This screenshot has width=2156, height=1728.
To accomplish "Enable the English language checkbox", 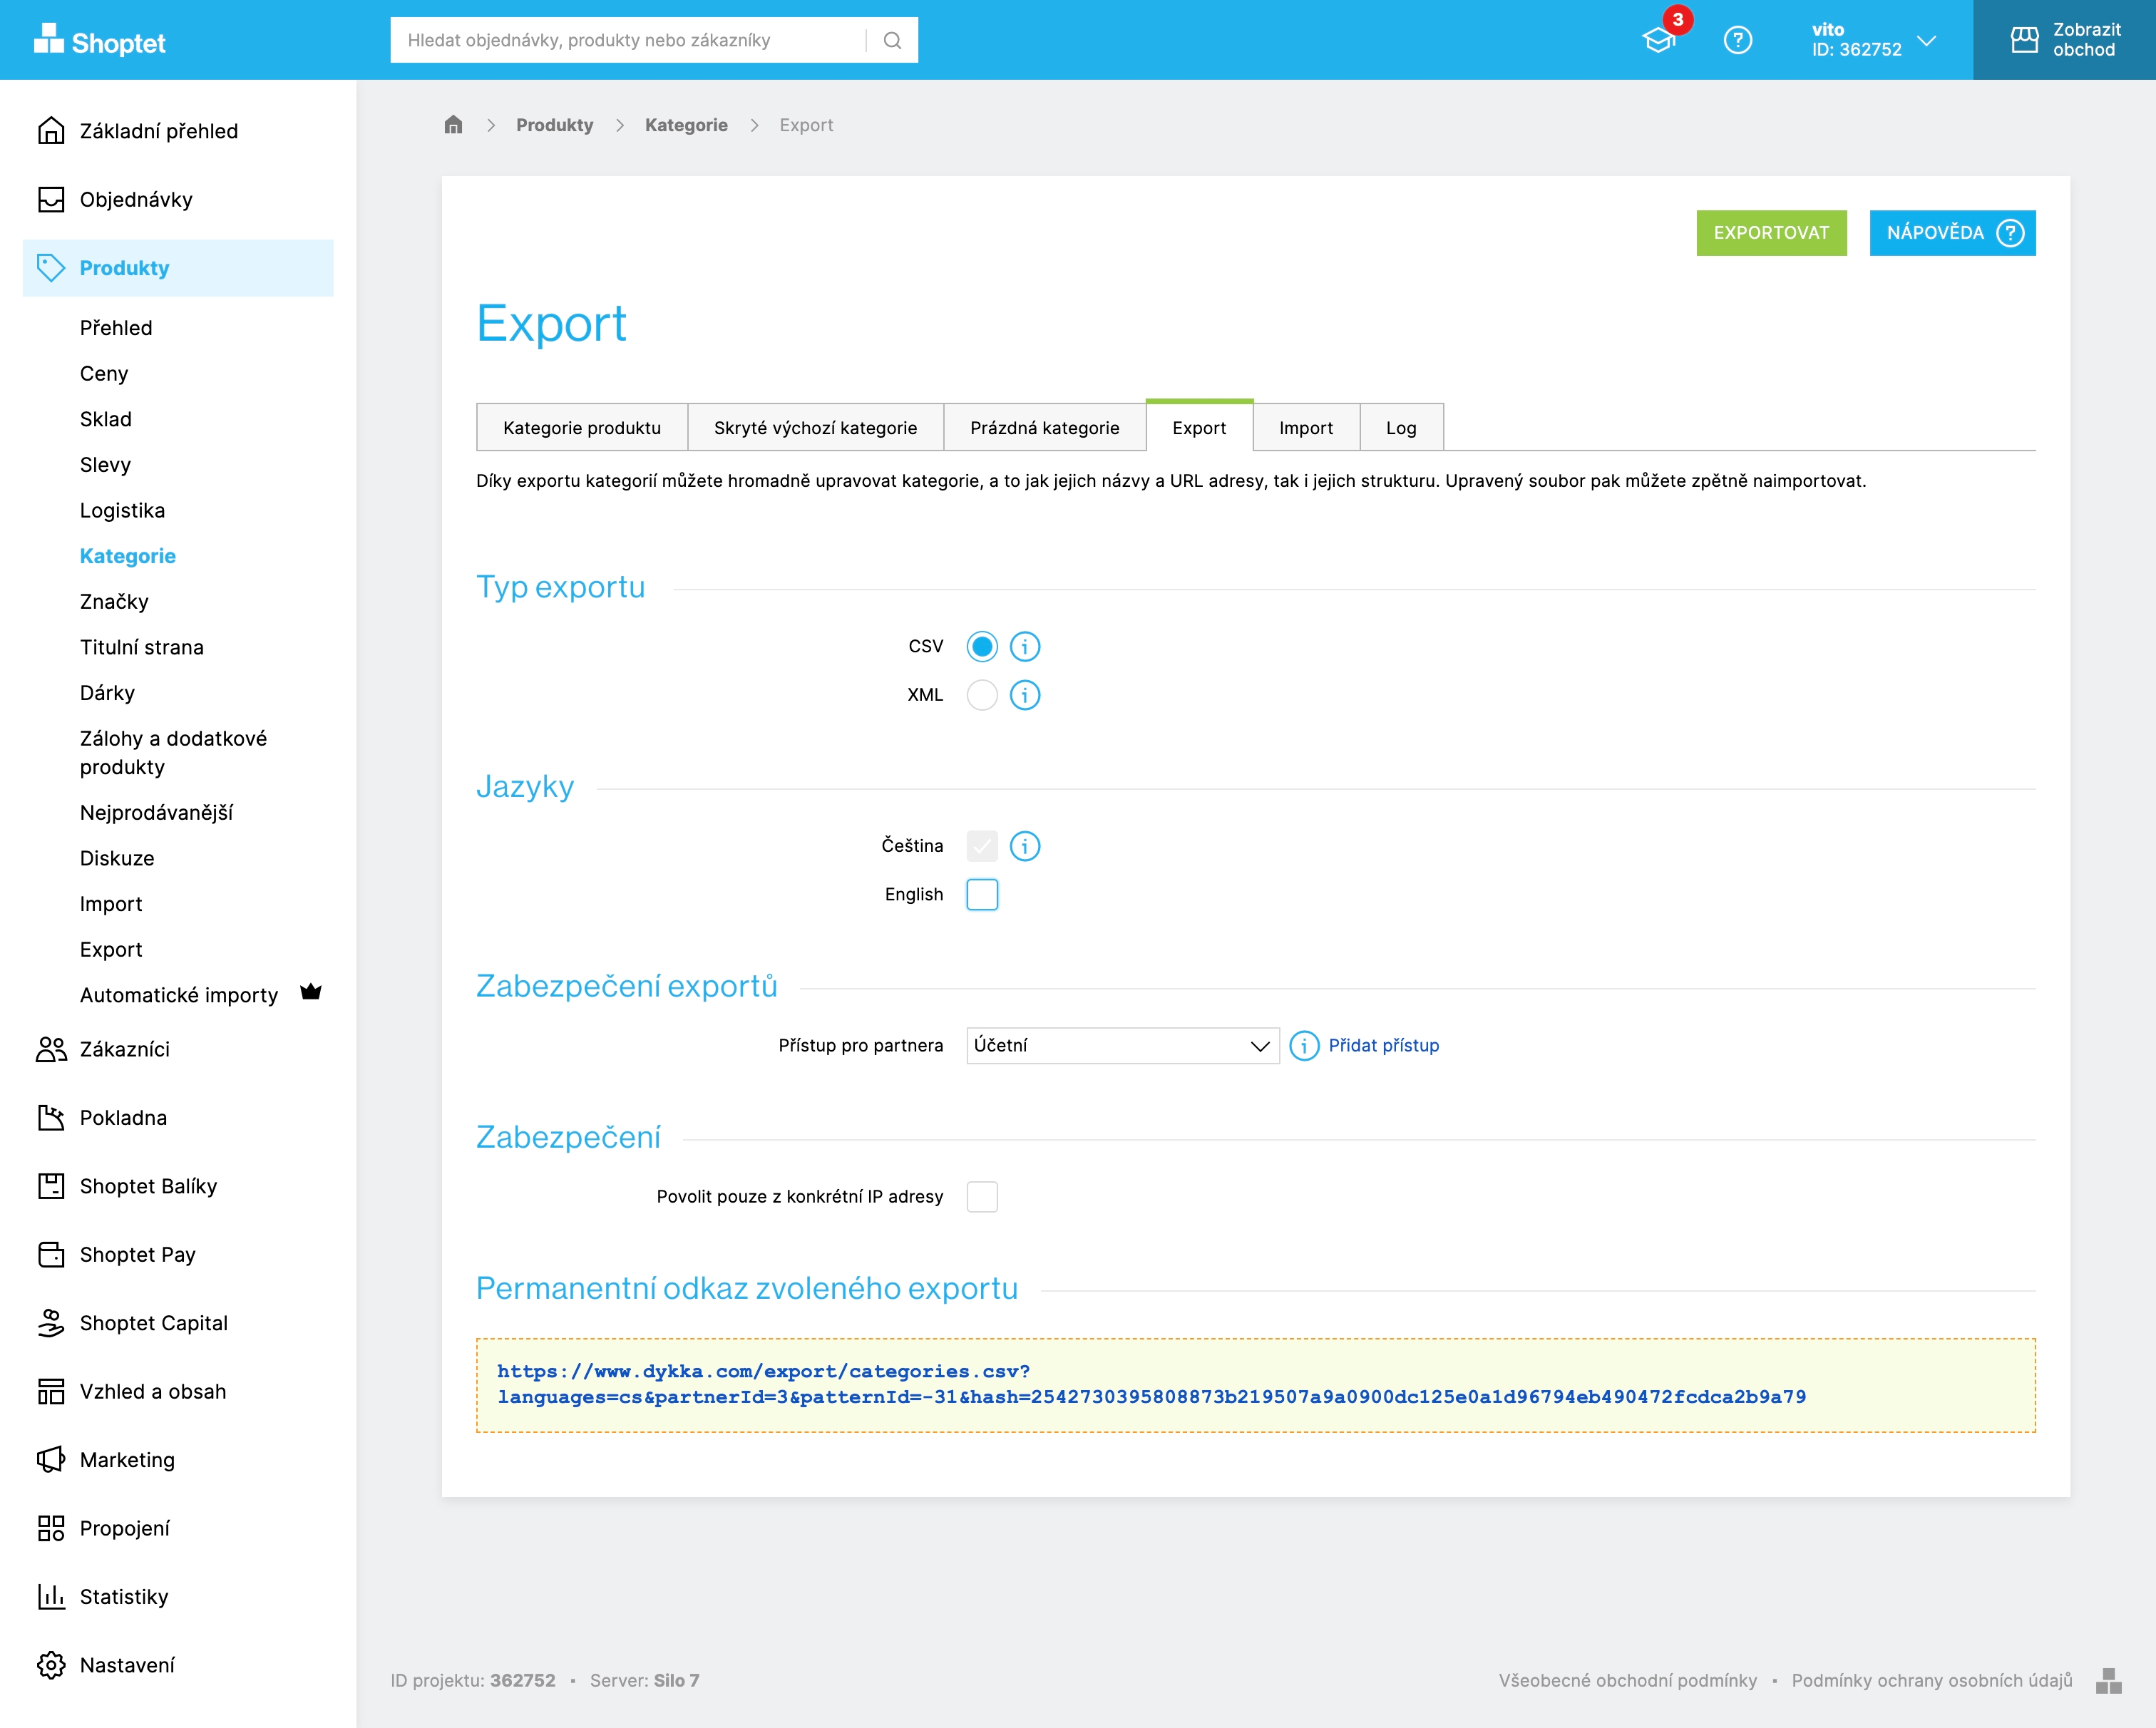I will (x=981, y=894).
